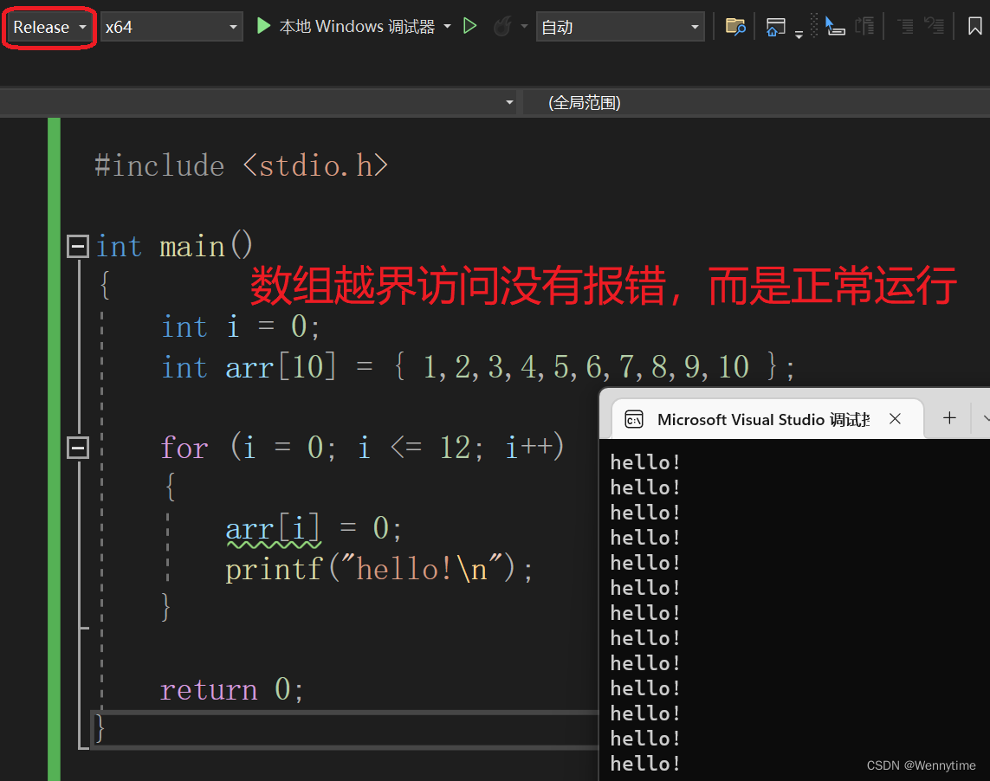Screen dimensions: 990x781
Task: Click the closing brace of main
Action: (x=100, y=729)
